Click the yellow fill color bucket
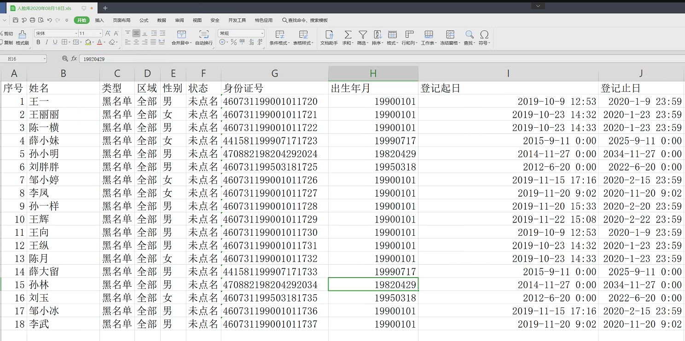The width and height of the screenshot is (685, 341). click(88, 42)
